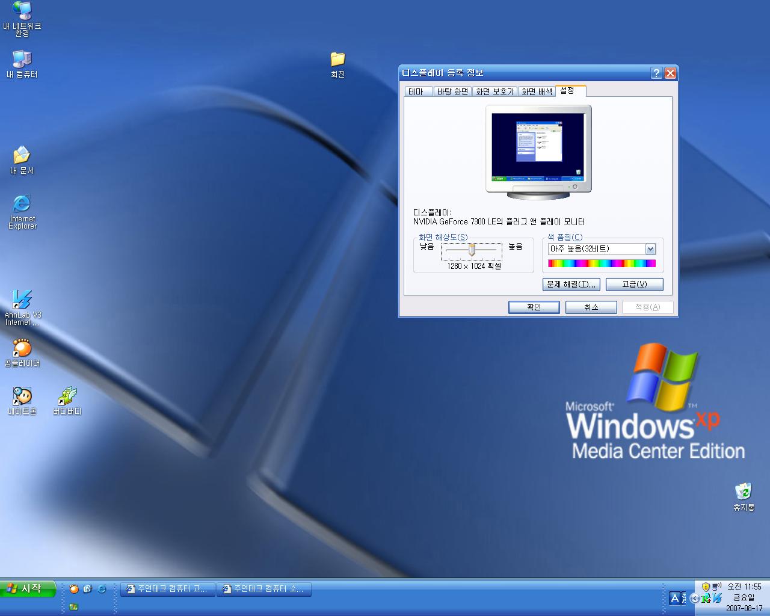The height and width of the screenshot is (616, 770).
Task: Click the help question mark in dialog title bar
Action: click(x=657, y=73)
